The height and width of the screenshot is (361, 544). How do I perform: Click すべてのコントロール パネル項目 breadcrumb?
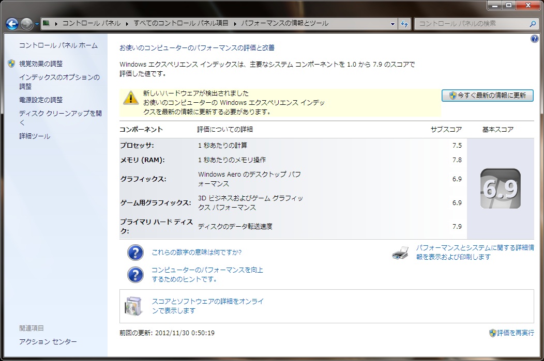click(x=181, y=23)
